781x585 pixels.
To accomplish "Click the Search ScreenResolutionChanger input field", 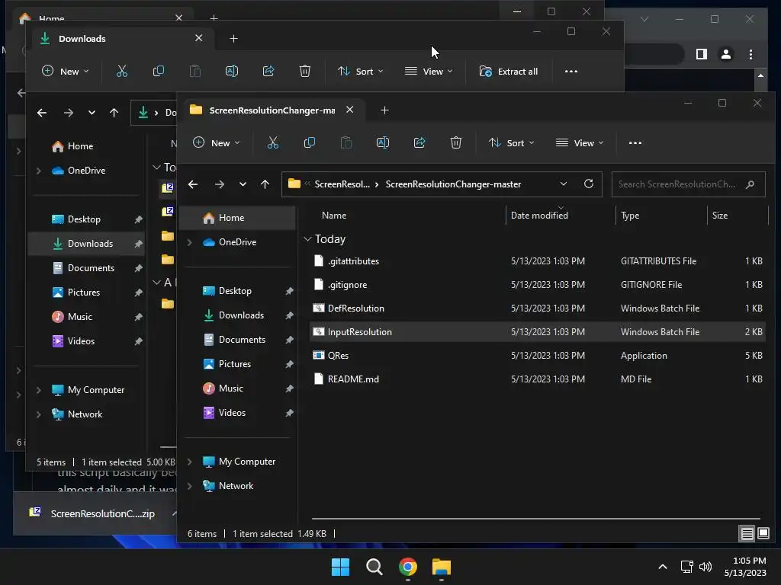I will [677, 184].
